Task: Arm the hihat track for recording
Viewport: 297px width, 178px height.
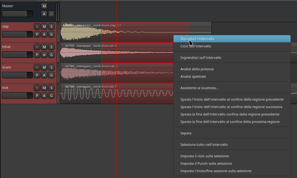Action: [x=37, y=47]
